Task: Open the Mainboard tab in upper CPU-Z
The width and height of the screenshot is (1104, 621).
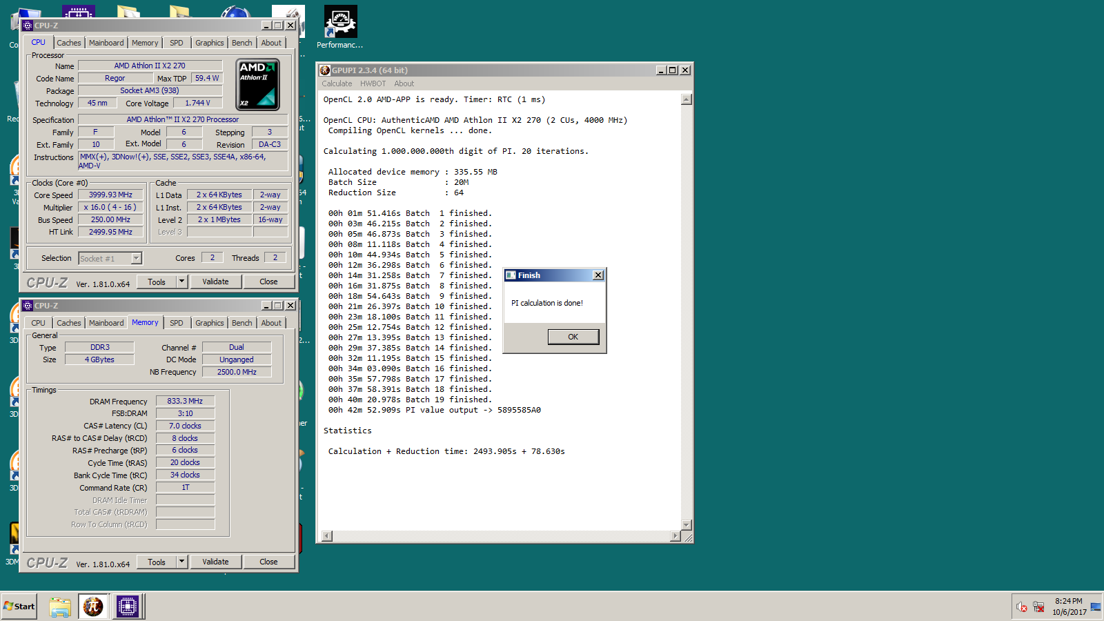Action: [x=106, y=43]
